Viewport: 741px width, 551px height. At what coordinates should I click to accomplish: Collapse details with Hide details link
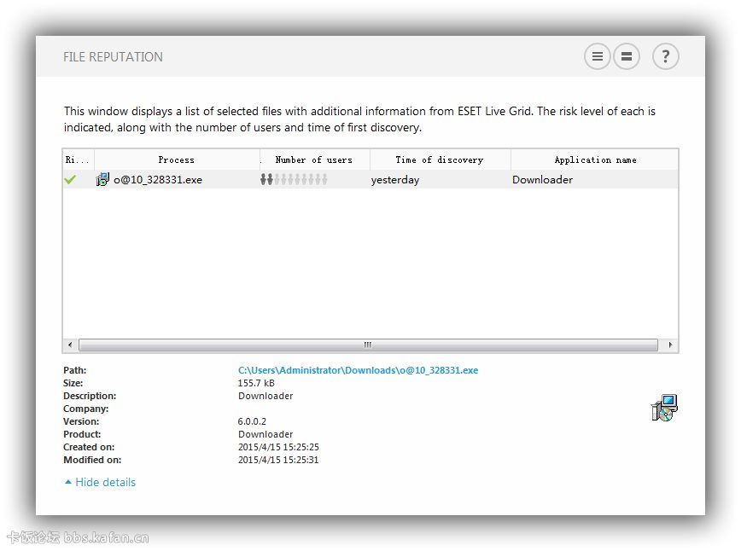[100, 482]
